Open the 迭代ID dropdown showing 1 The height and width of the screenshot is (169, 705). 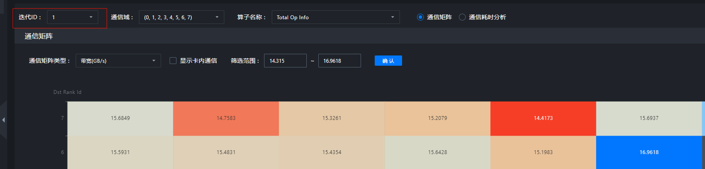tap(73, 17)
